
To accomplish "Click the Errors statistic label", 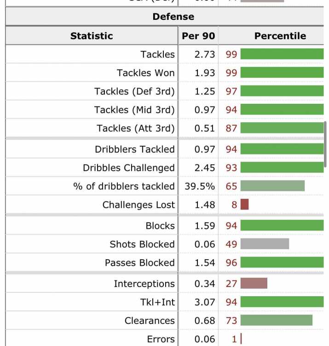I will (161, 339).
